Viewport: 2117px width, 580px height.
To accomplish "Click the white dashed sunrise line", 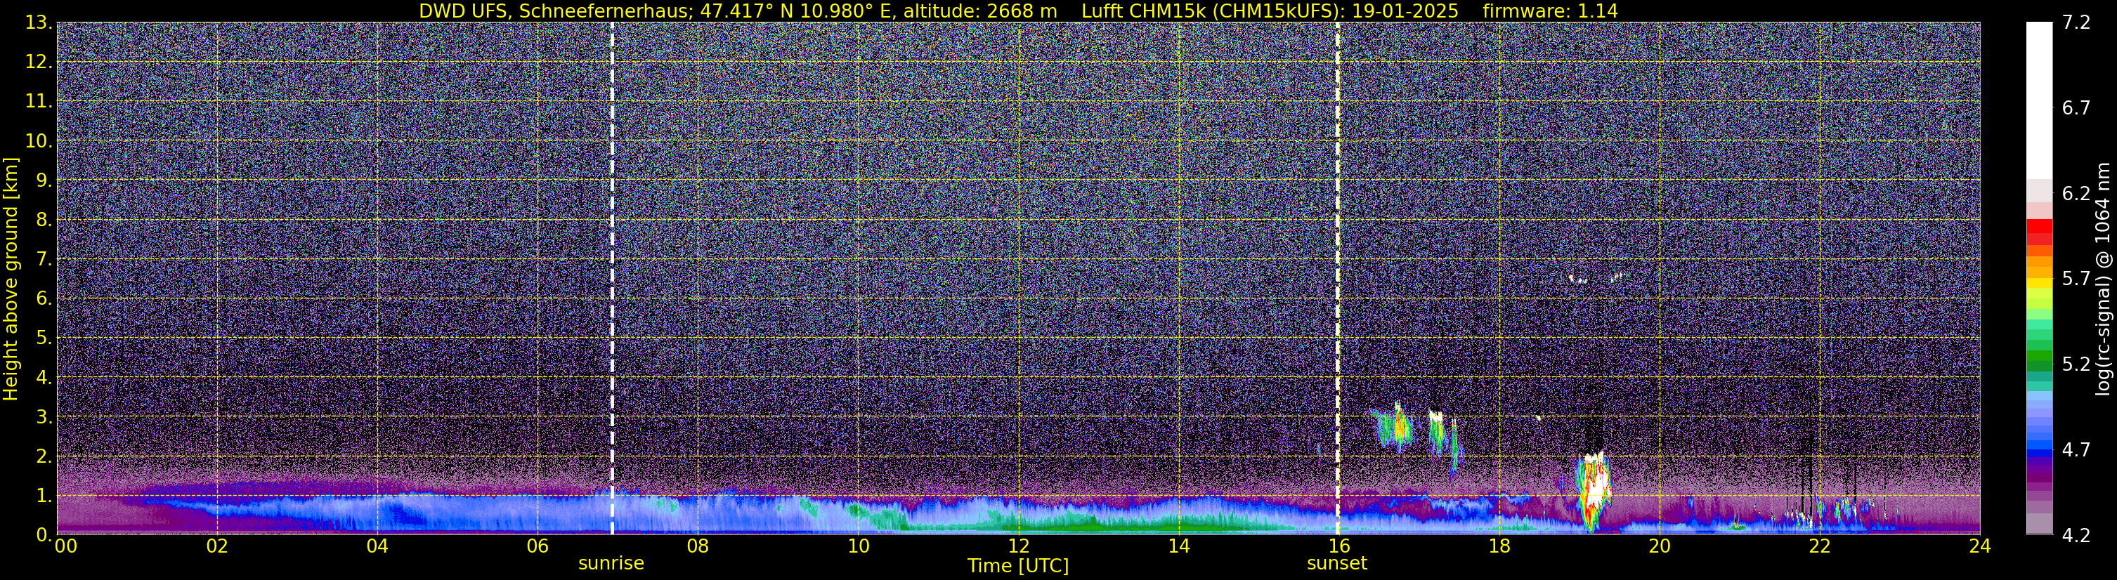I will click(x=612, y=279).
